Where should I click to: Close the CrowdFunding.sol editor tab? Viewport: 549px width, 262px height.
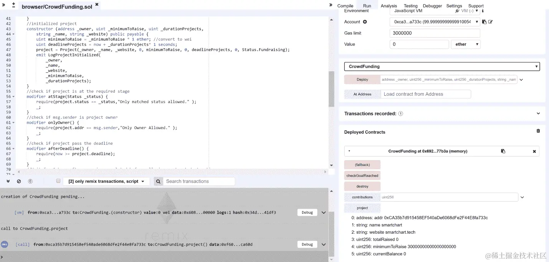click(x=97, y=5)
